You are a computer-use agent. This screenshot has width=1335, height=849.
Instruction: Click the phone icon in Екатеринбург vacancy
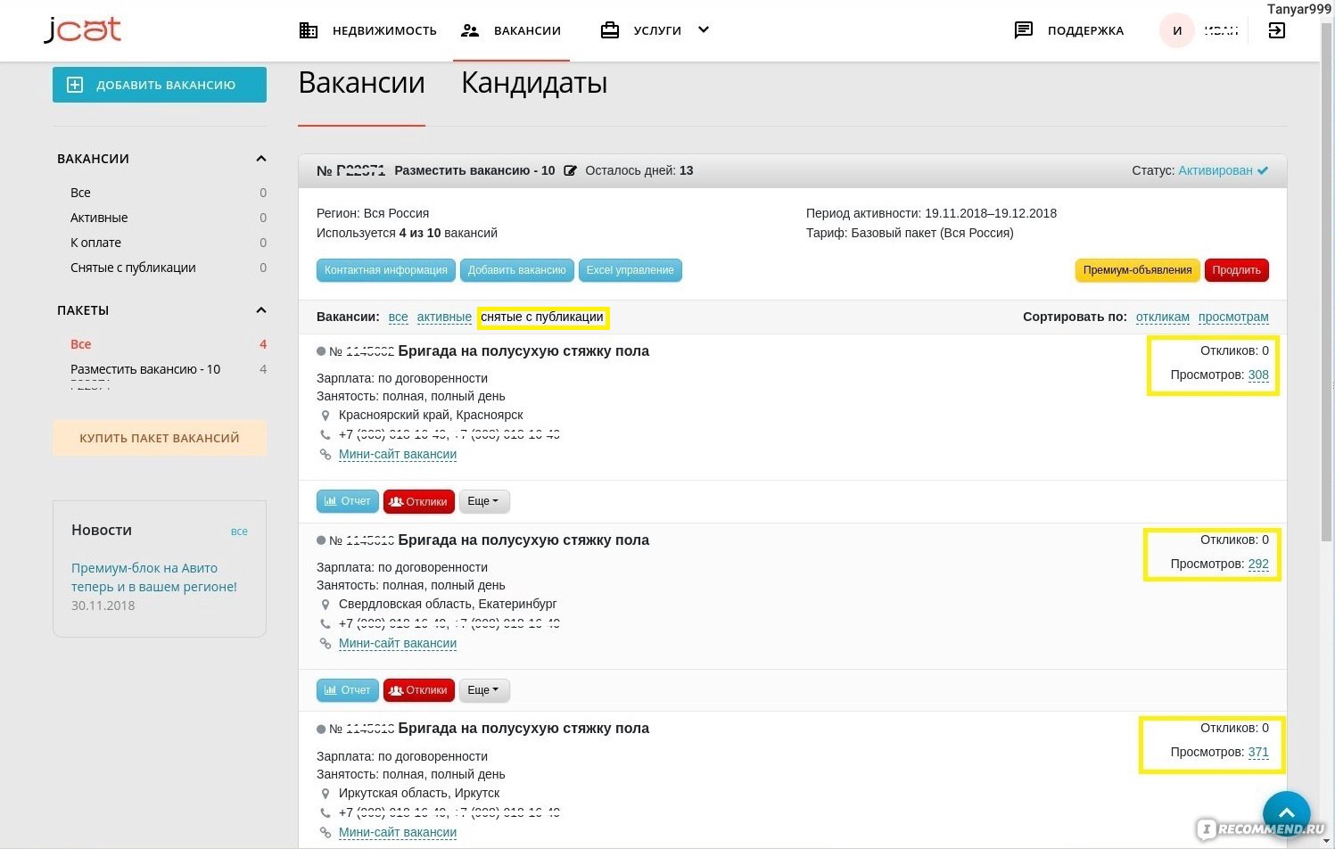326,623
